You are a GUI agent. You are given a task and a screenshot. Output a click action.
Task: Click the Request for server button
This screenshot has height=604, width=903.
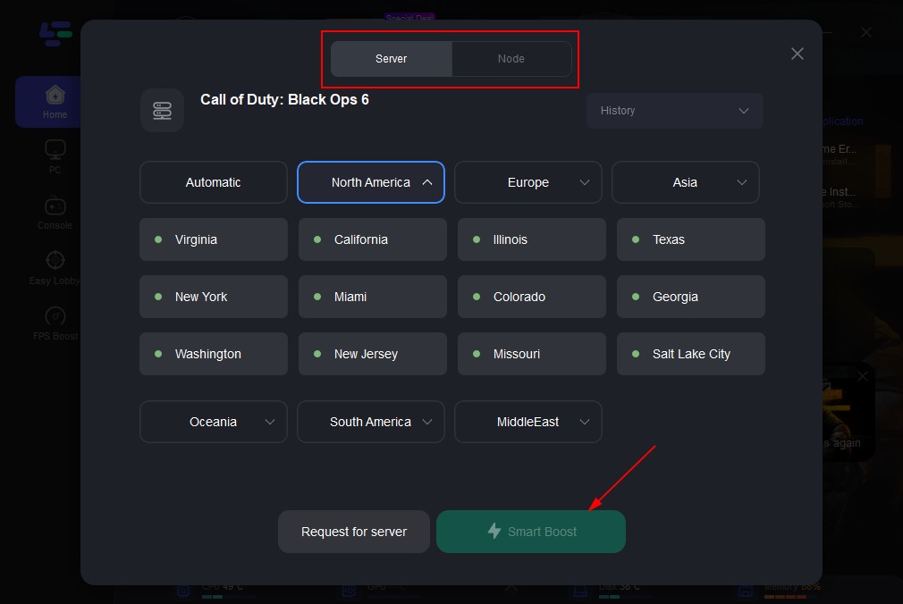coord(354,532)
